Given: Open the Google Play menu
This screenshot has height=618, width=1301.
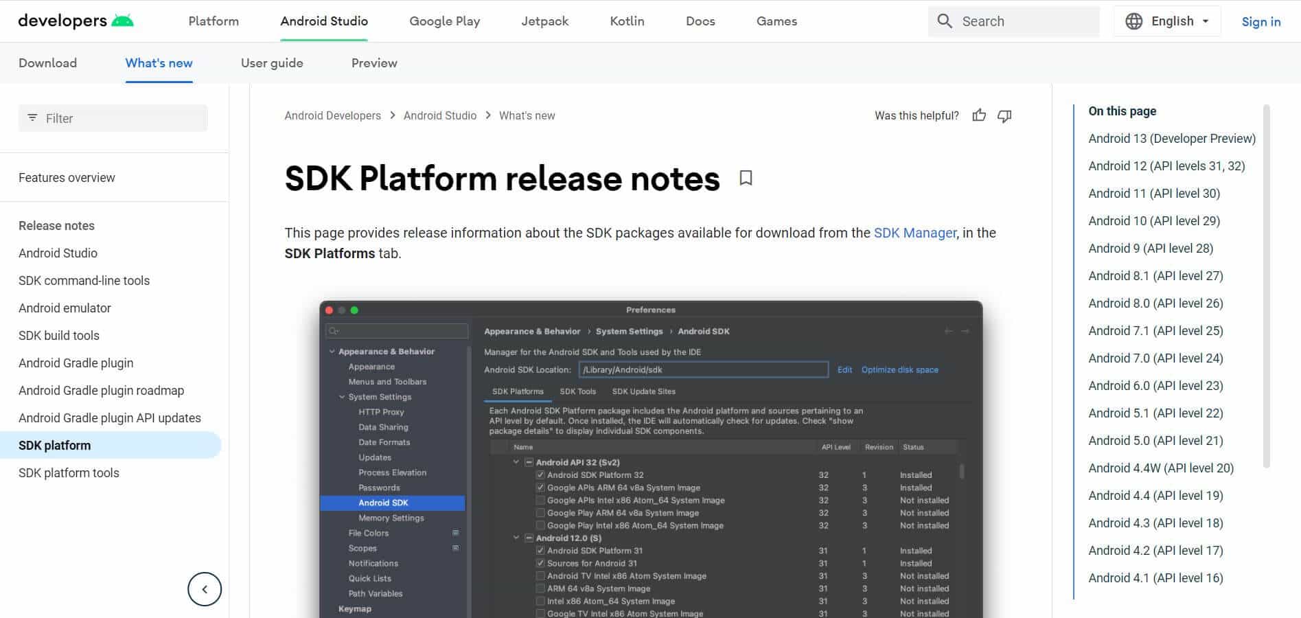Looking at the screenshot, I should tap(445, 21).
